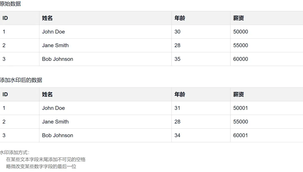The width and height of the screenshot is (303, 172).
Task: Select John Doe cell in original table
Action: pyautogui.click(x=54, y=32)
